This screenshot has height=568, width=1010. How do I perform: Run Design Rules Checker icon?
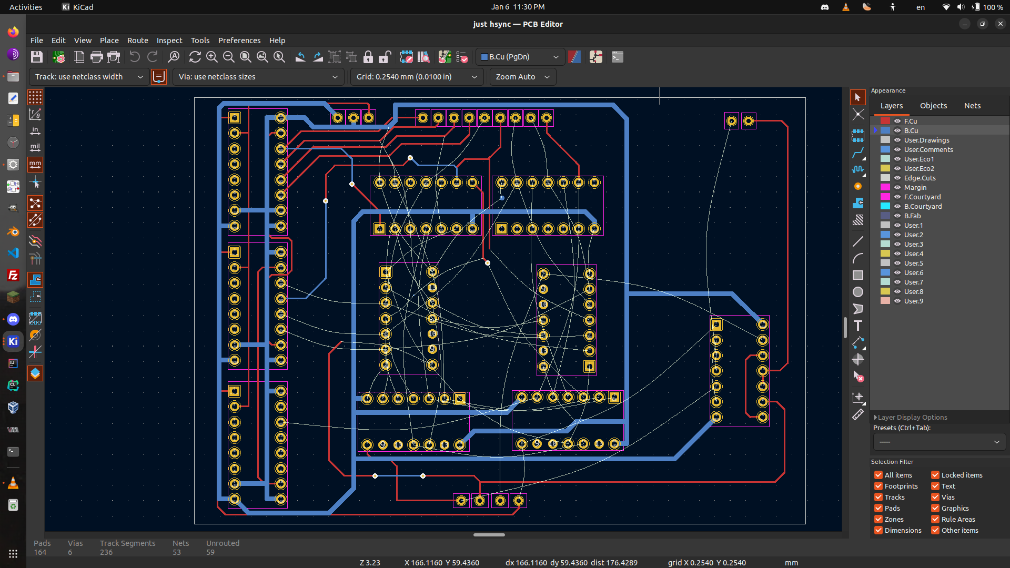(462, 57)
